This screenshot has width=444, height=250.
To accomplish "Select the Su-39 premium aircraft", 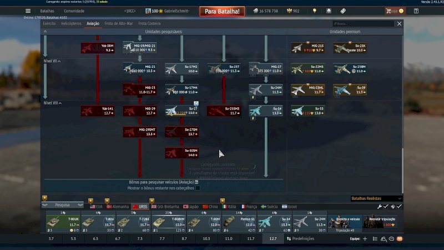I will point(350,89).
